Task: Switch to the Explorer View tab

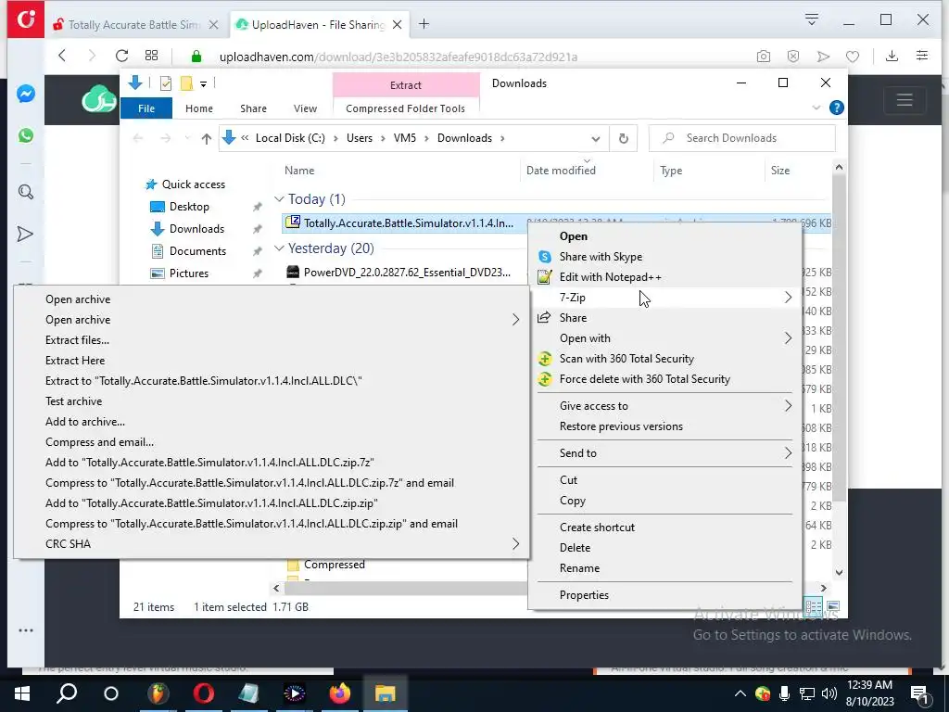Action: tap(305, 108)
